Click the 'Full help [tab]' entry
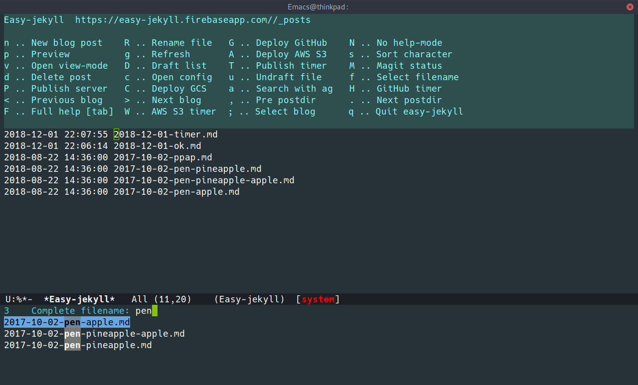The height and width of the screenshot is (385, 638). pyautogui.click(x=59, y=112)
